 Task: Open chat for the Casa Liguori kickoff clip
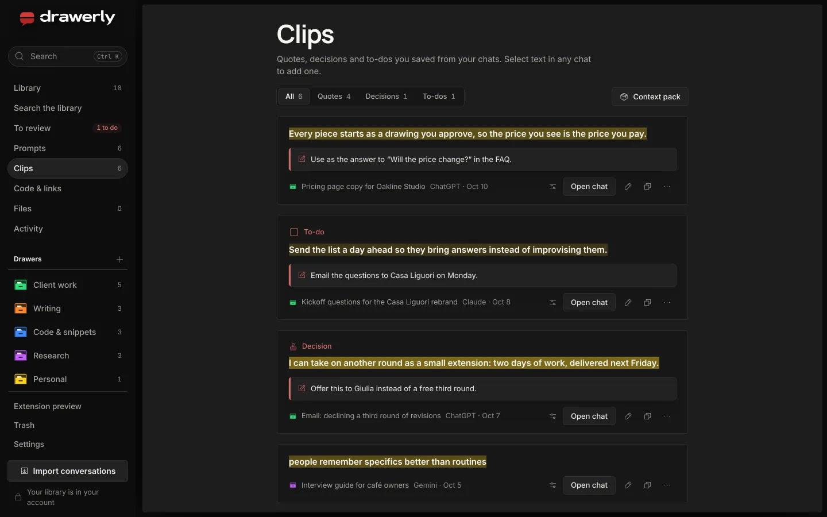click(589, 303)
